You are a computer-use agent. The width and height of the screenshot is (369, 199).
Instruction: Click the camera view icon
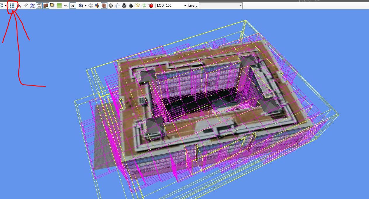(81, 6)
